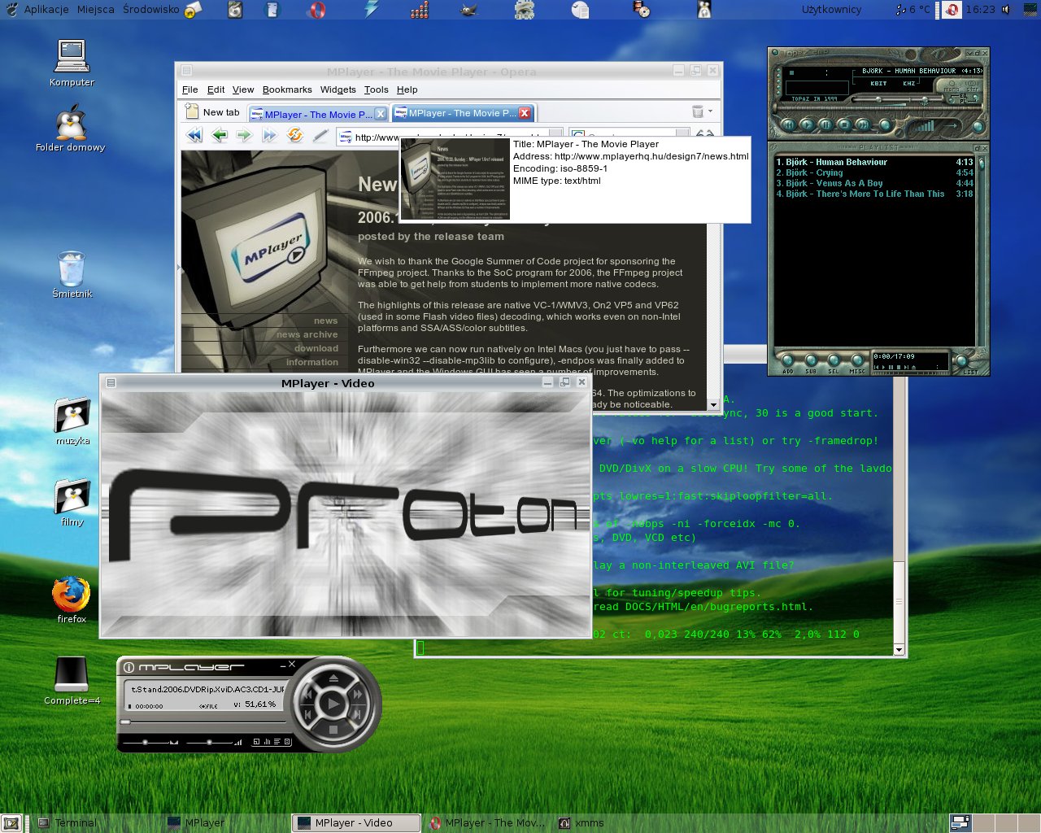Image resolution: width=1041 pixels, height=833 pixels.
Task: Open a New tab in Opera
Action: [x=212, y=112]
